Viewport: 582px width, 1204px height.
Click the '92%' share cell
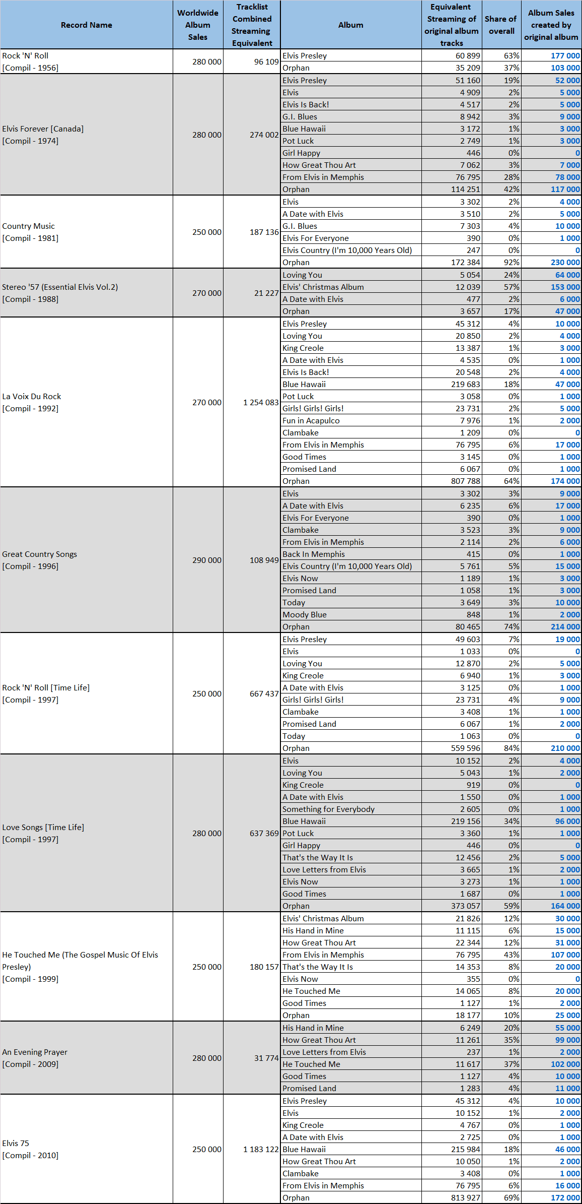coord(501,262)
